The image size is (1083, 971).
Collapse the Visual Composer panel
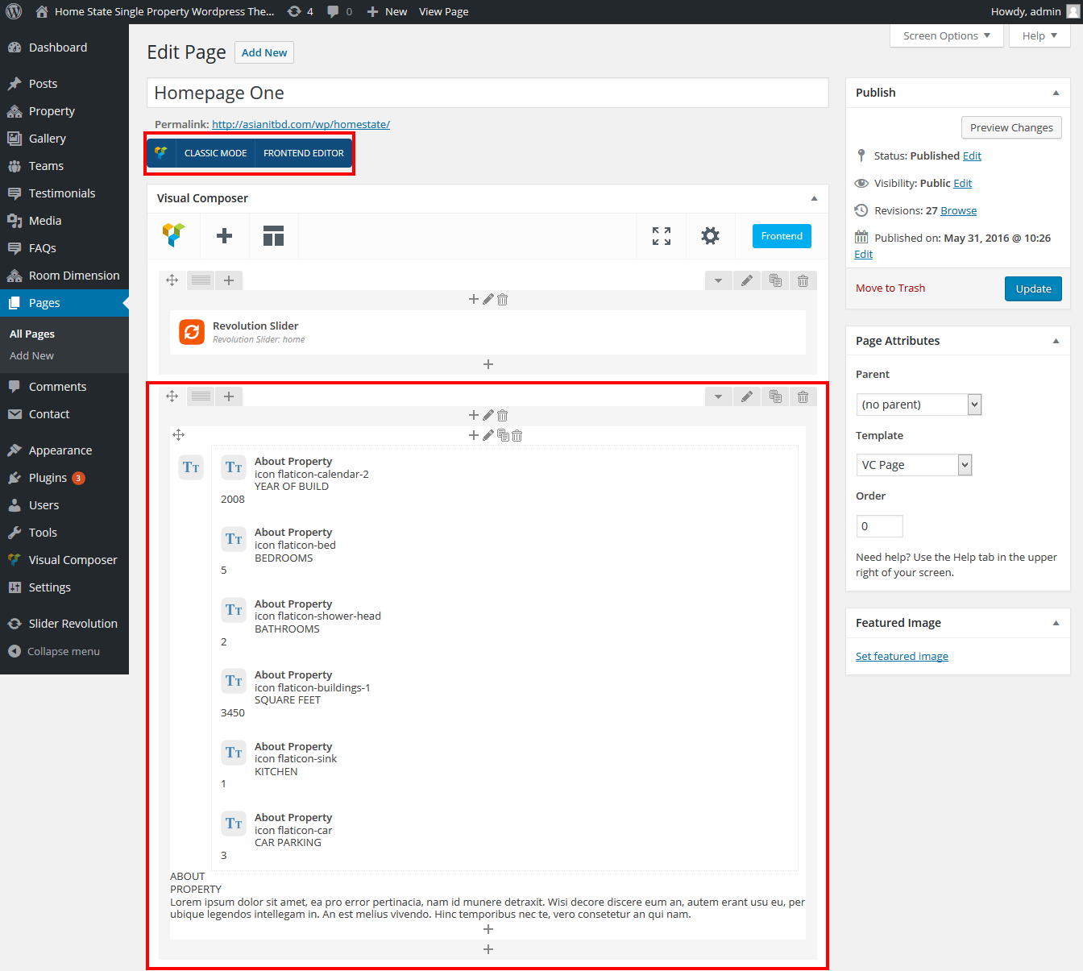click(814, 198)
